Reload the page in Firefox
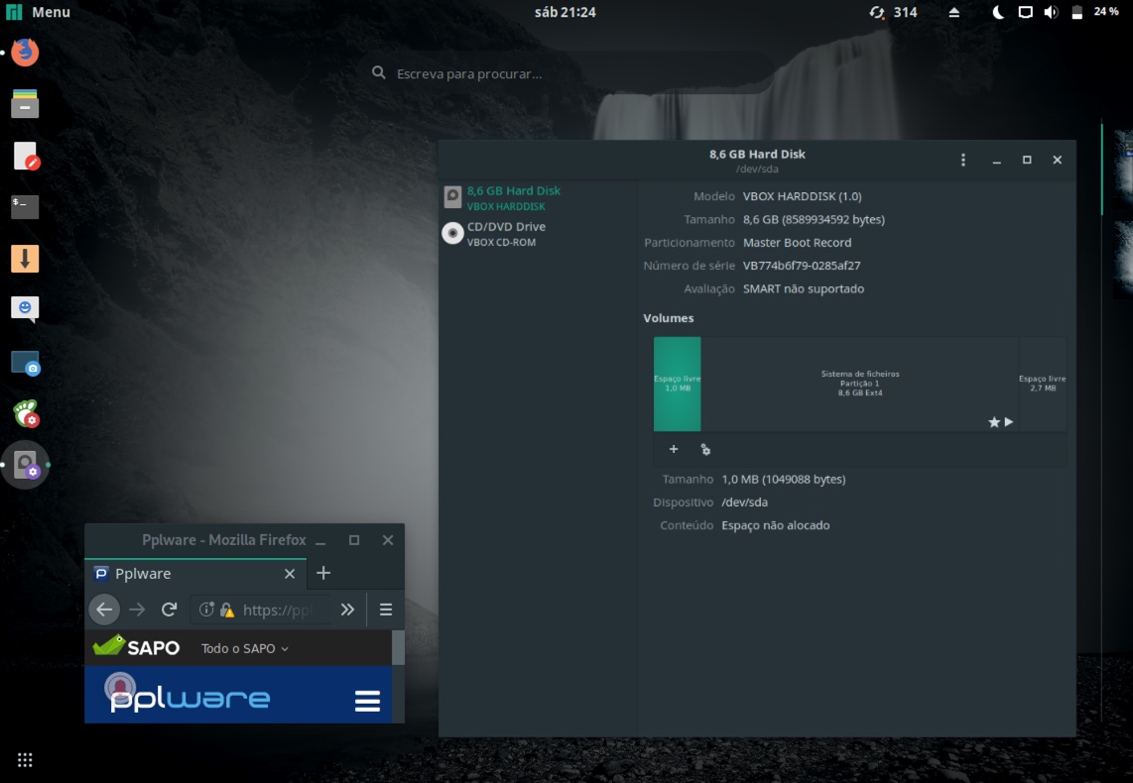The width and height of the screenshot is (1133, 783). [169, 610]
